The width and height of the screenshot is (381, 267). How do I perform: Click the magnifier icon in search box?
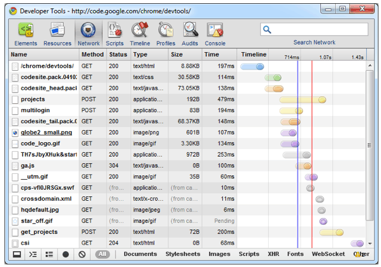point(267,29)
